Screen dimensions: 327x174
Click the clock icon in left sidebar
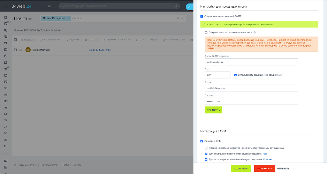5,56
